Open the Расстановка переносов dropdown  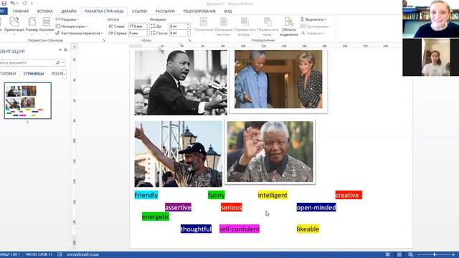[x=79, y=33]
